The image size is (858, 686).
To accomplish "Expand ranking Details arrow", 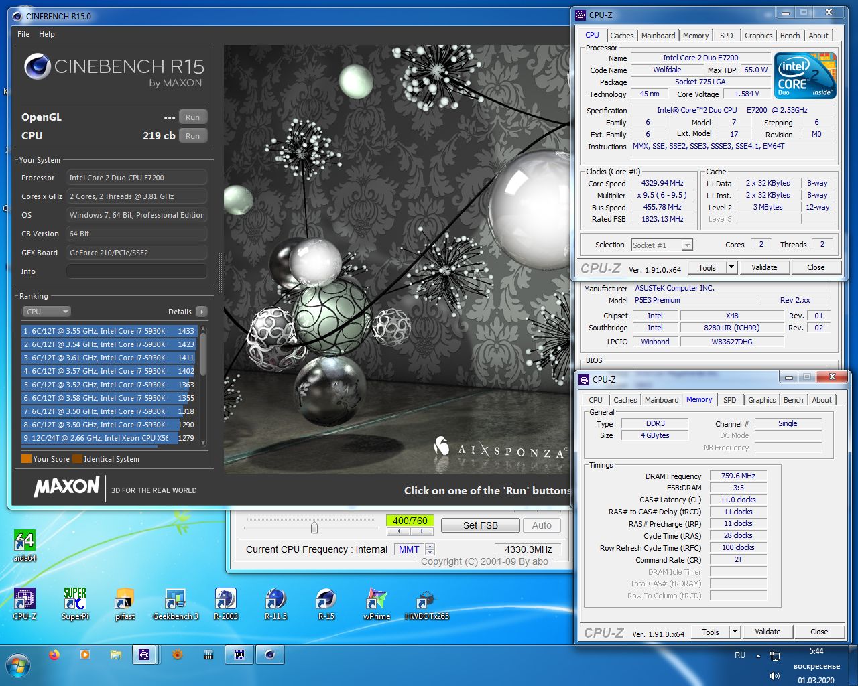I will (x=202, y=312).
